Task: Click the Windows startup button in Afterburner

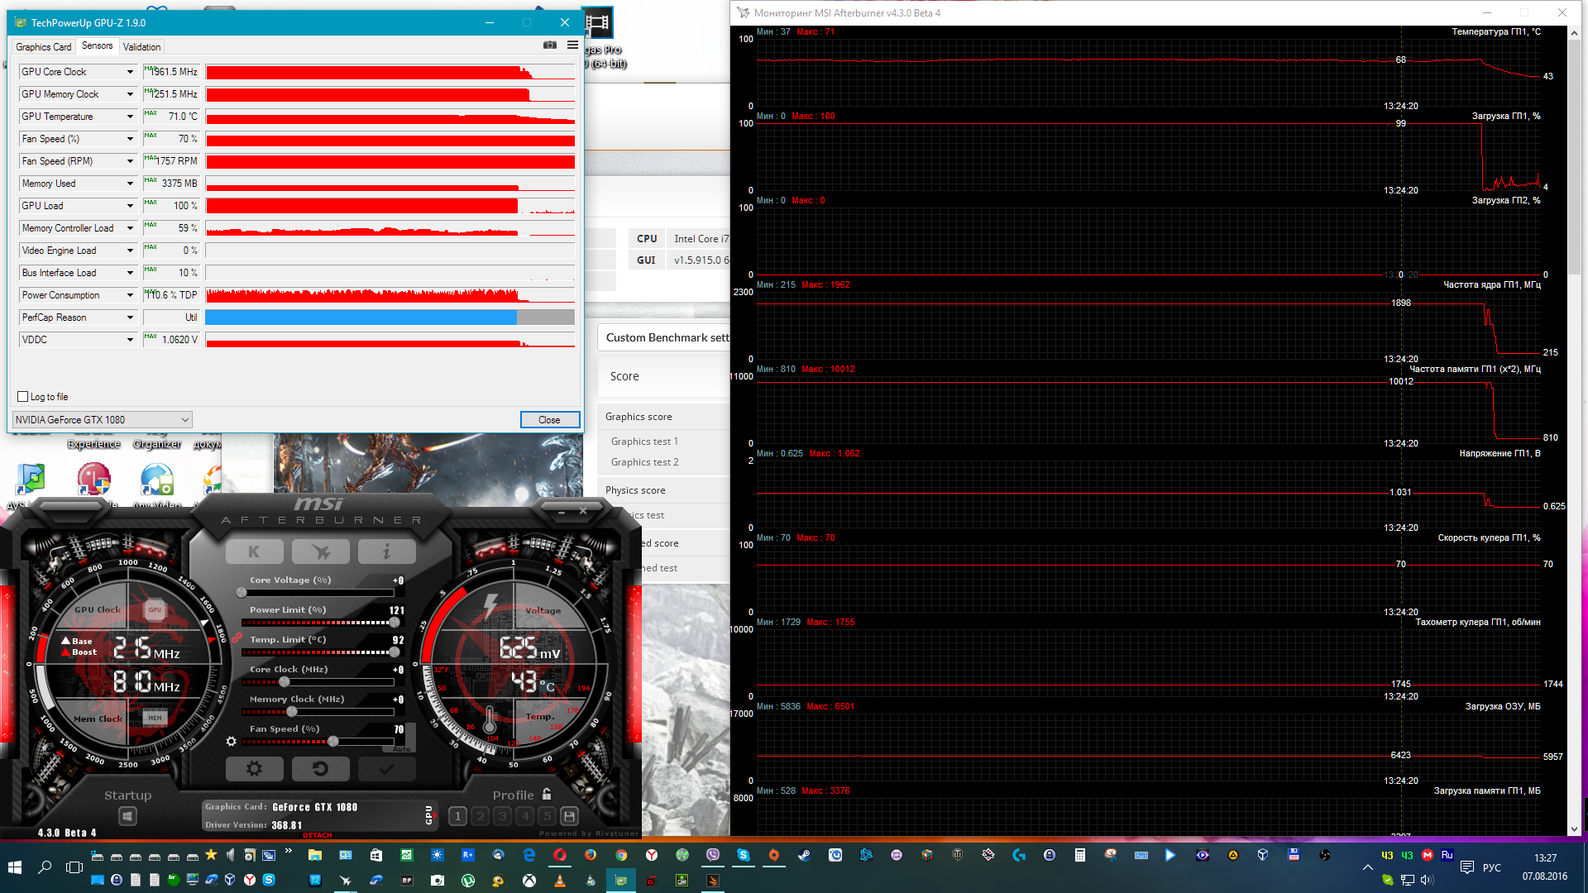Action: pos(127,816)
